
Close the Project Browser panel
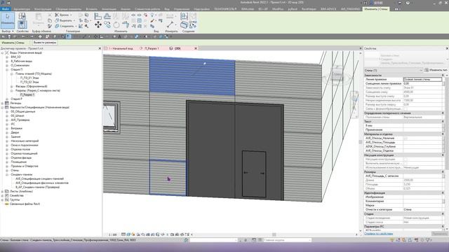(x=100, y=48)
